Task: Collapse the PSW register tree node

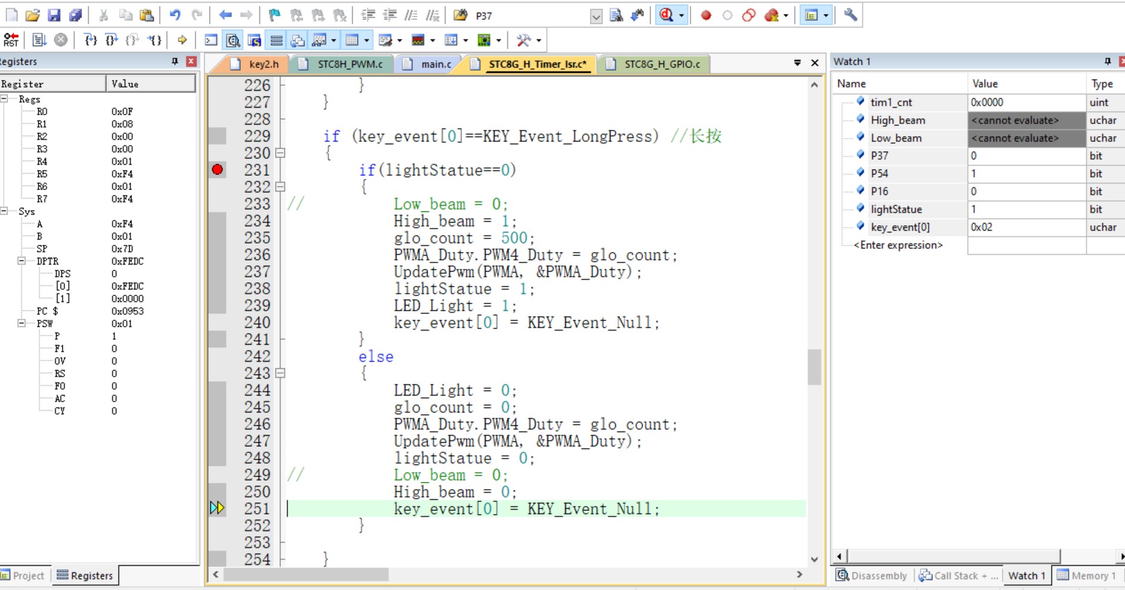Action: pos(21,323)
